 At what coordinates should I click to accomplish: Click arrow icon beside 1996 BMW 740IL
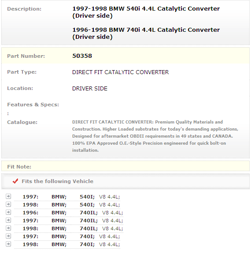(x=8, y=212)
